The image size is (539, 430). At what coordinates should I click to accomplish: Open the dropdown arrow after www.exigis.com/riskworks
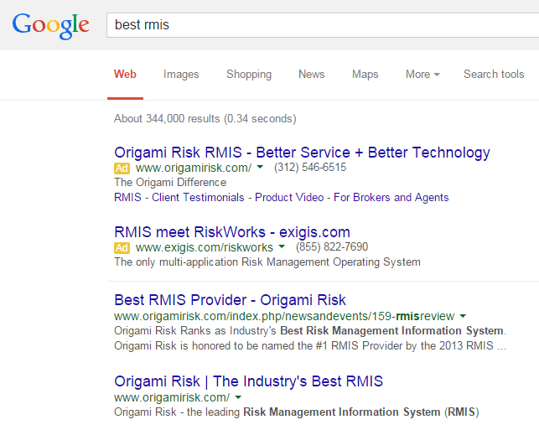click(x=282, y=247)
